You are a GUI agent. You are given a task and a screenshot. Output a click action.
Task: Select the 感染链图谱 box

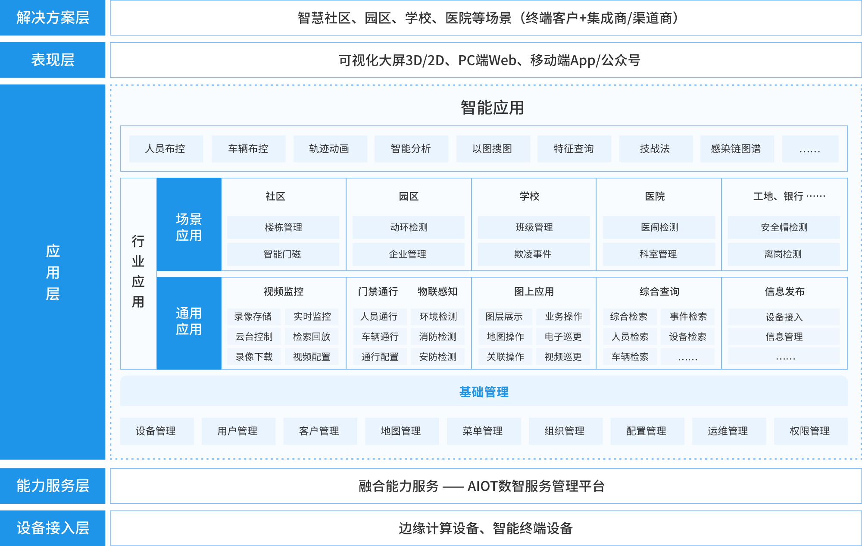coord(737,149)
